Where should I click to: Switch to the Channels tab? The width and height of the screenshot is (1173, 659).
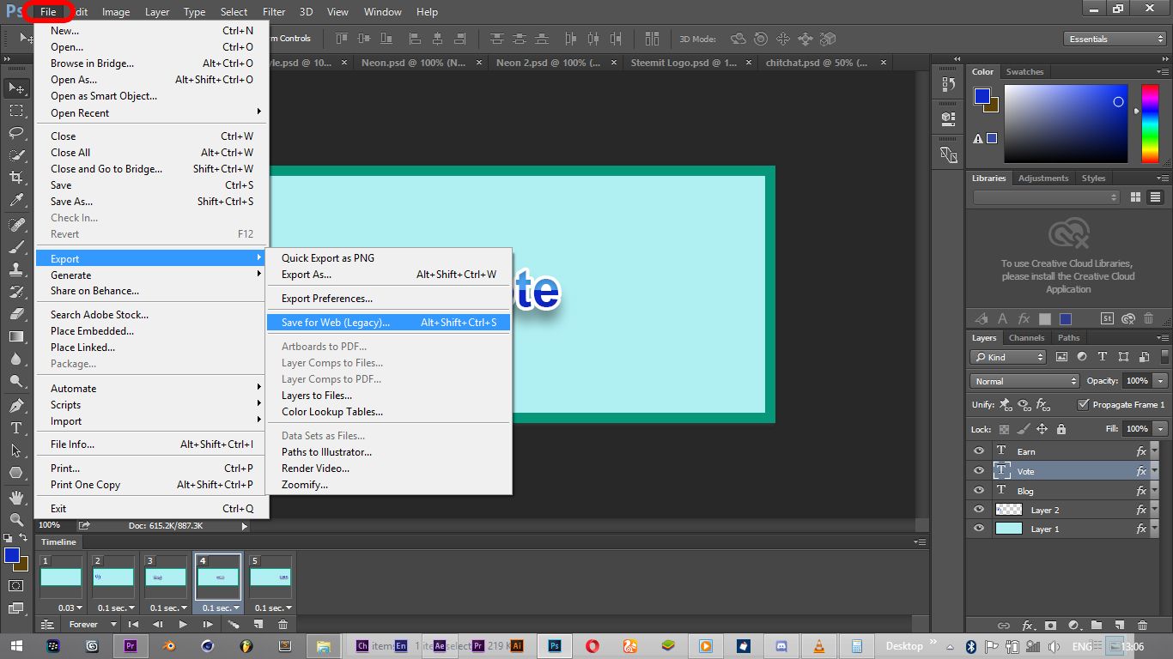coord(1026,337)
